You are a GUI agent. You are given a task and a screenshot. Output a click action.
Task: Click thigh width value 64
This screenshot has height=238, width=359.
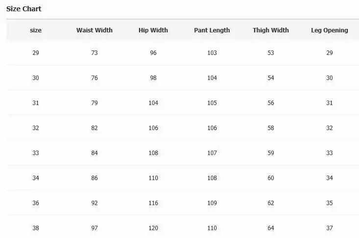click(x=271, y=228)
